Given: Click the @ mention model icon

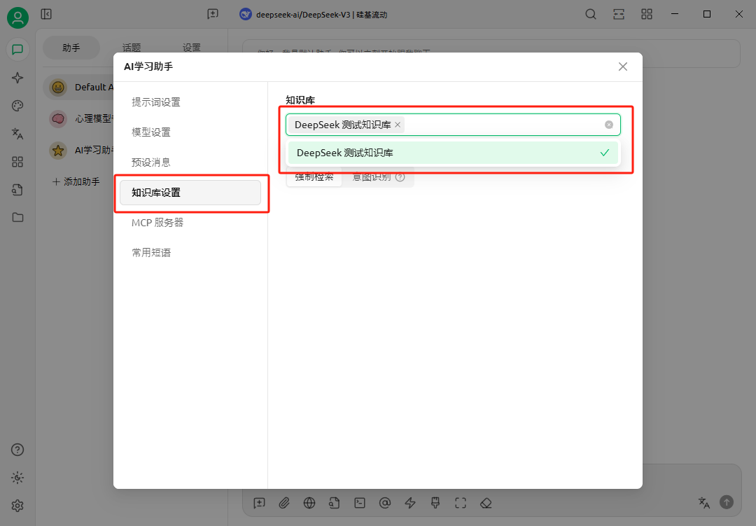Looking at the screenshot, I should point(385,503).
